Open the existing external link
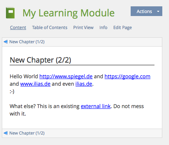The width and height of the screenshot is (169, 145). click(x=96, y=106)
